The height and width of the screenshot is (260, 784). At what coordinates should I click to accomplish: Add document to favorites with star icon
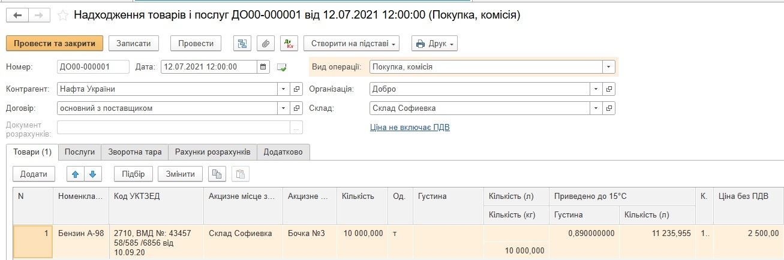[62, 16]
